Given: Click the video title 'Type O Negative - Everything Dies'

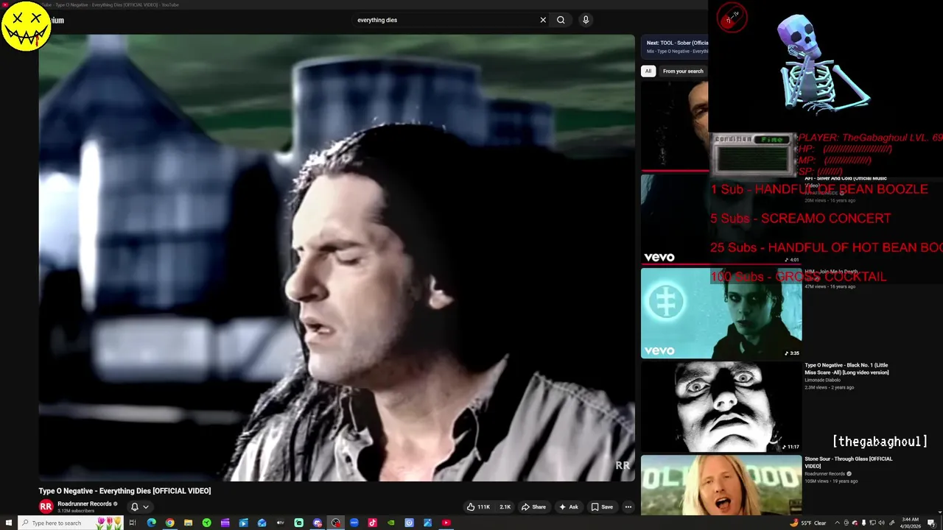Looking at the screenshot, I should coord(125,491).
